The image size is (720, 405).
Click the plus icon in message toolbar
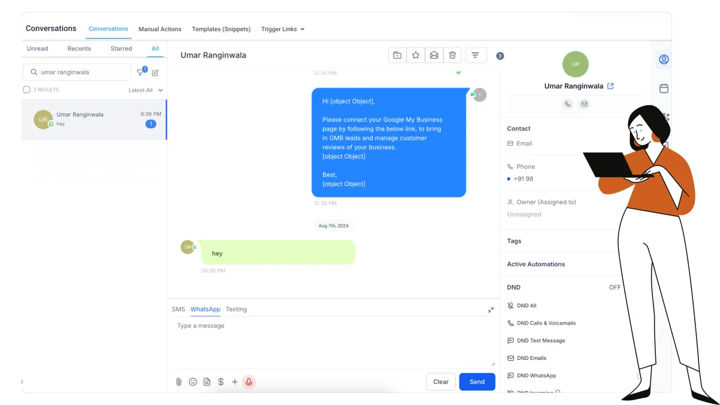click(235, 382)
